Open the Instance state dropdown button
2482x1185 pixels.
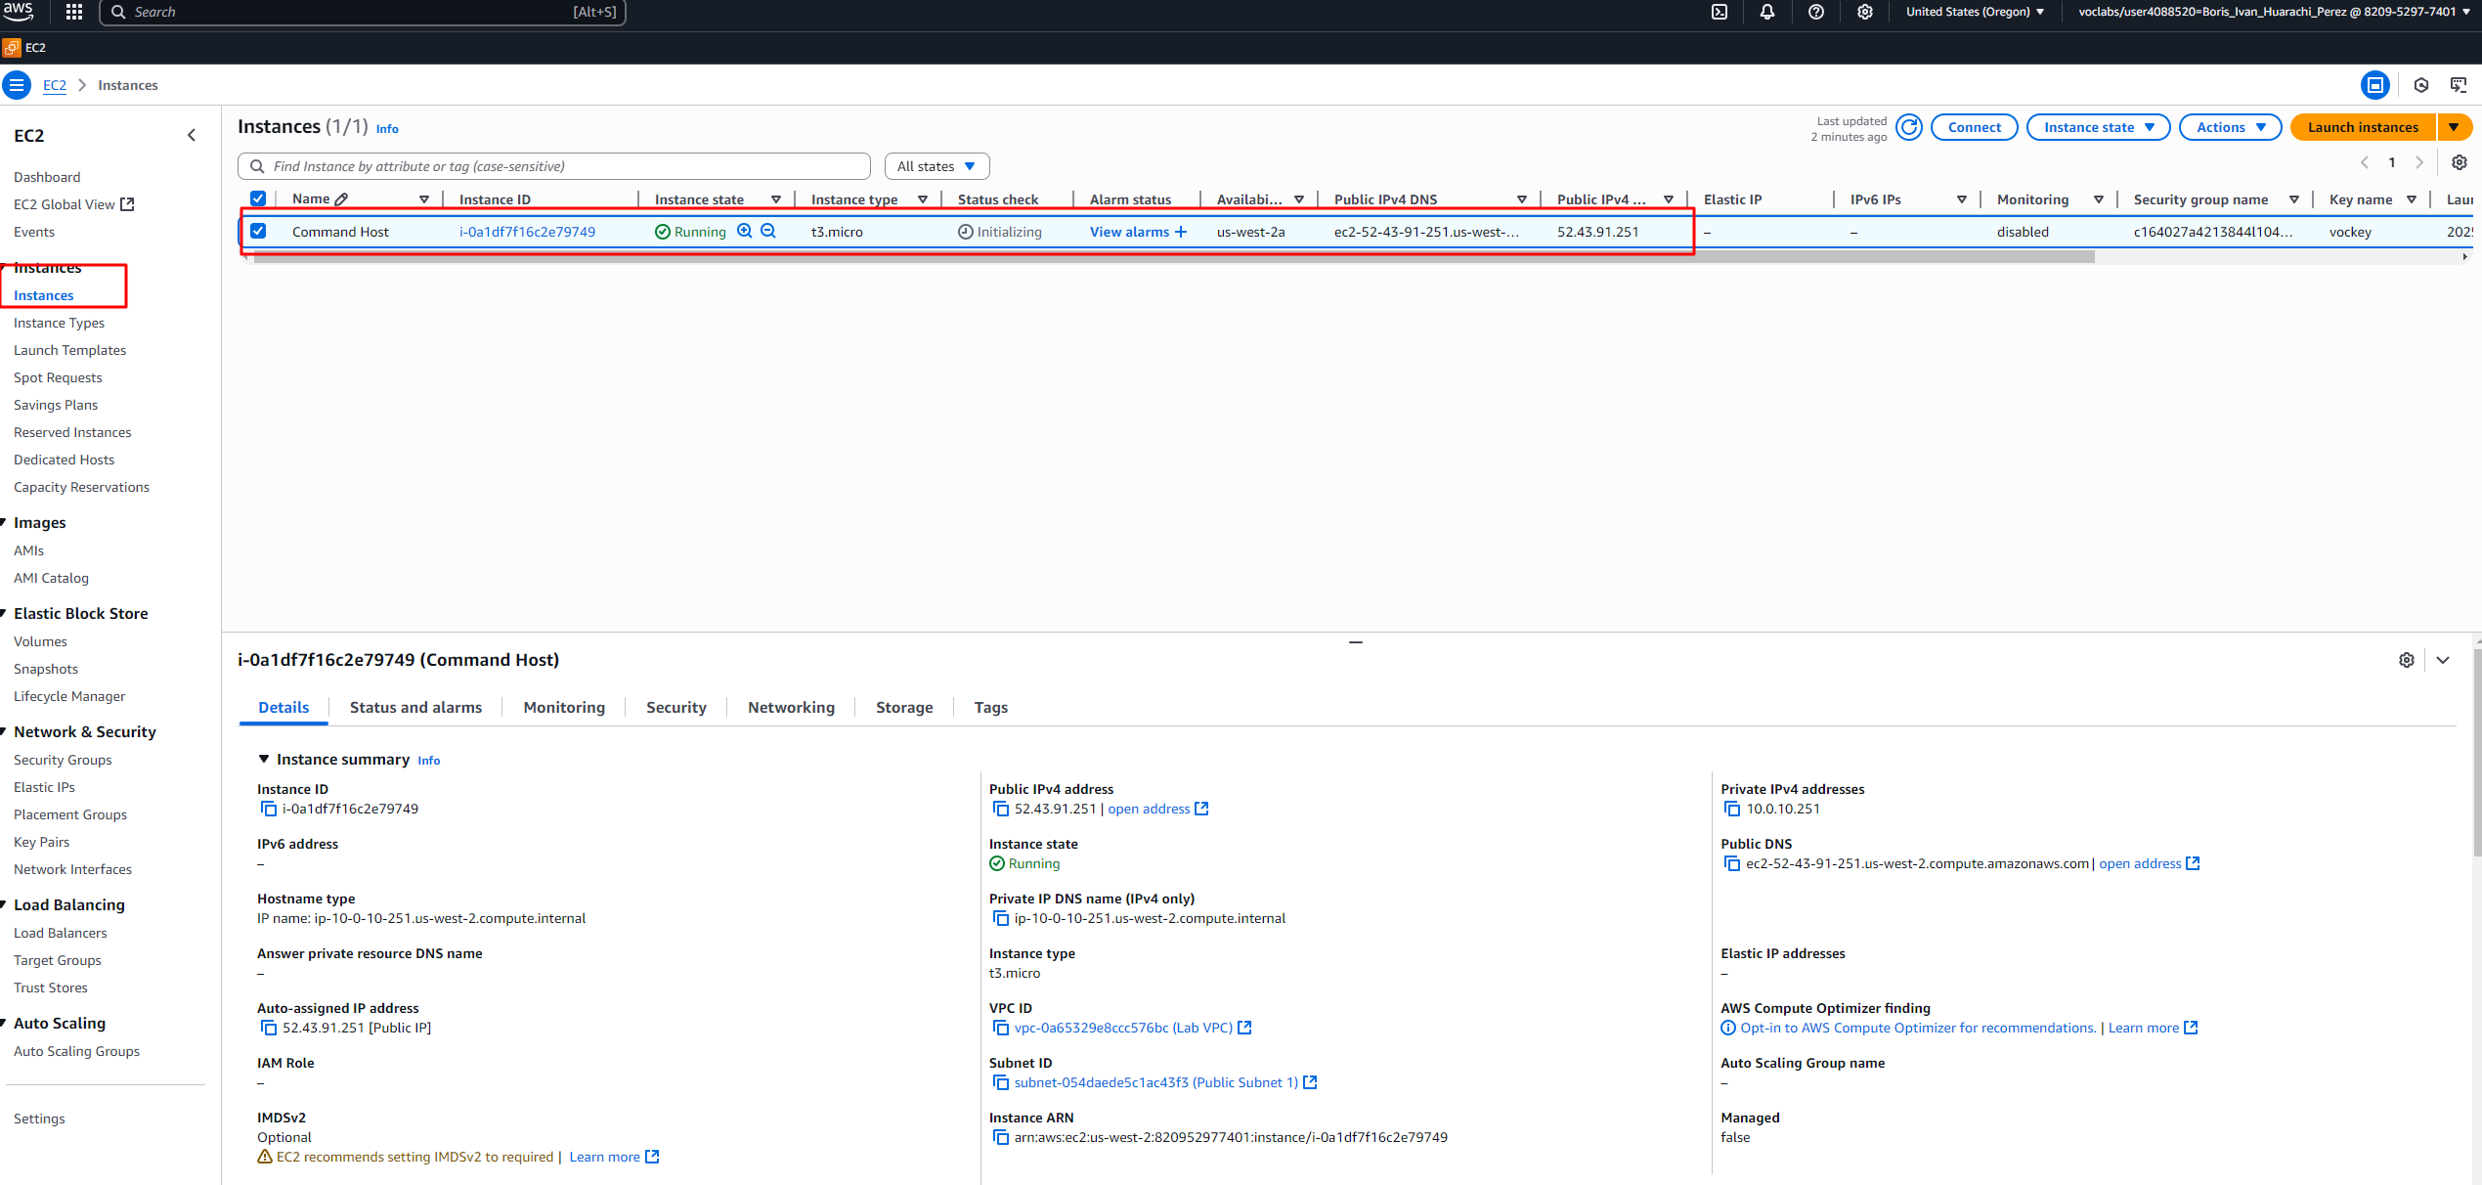coord(2098,127)
